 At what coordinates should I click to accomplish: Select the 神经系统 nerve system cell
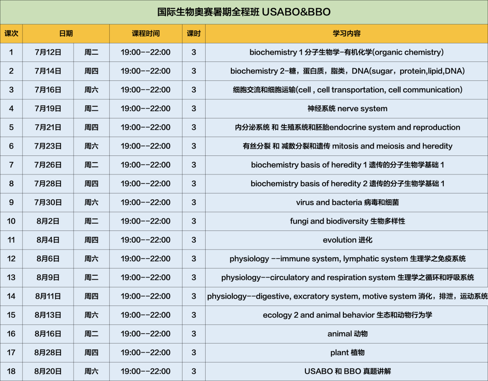click(x=347, y=108)
